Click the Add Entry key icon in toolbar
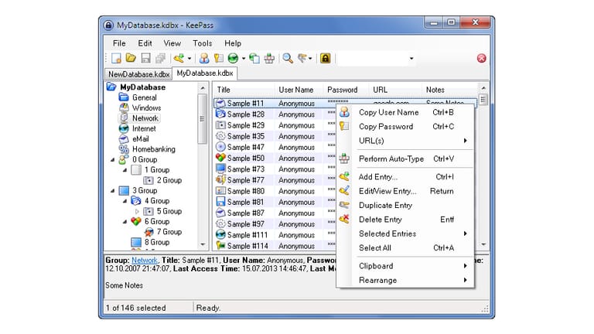Screen dimensions: 594x334 coord(179,58)
